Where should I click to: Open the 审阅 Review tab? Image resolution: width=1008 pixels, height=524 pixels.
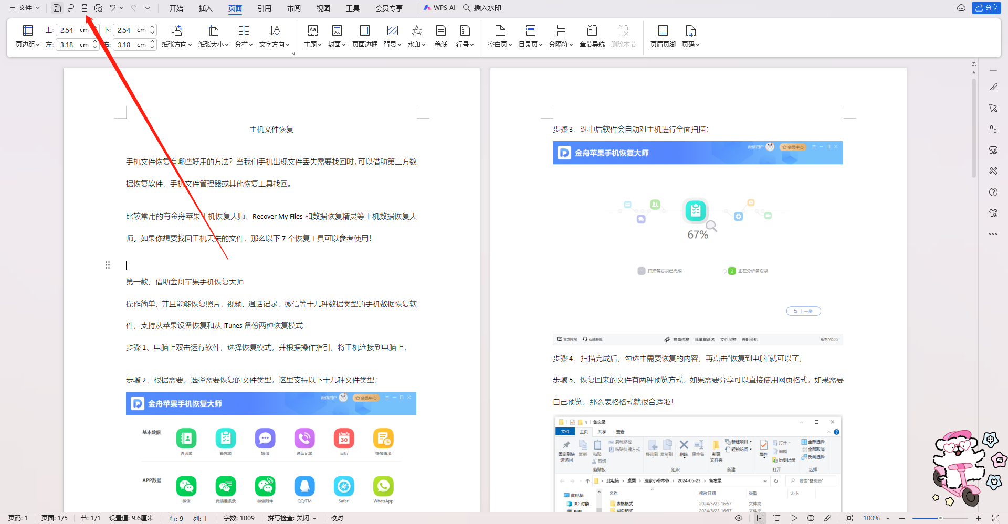click(294, 8)
